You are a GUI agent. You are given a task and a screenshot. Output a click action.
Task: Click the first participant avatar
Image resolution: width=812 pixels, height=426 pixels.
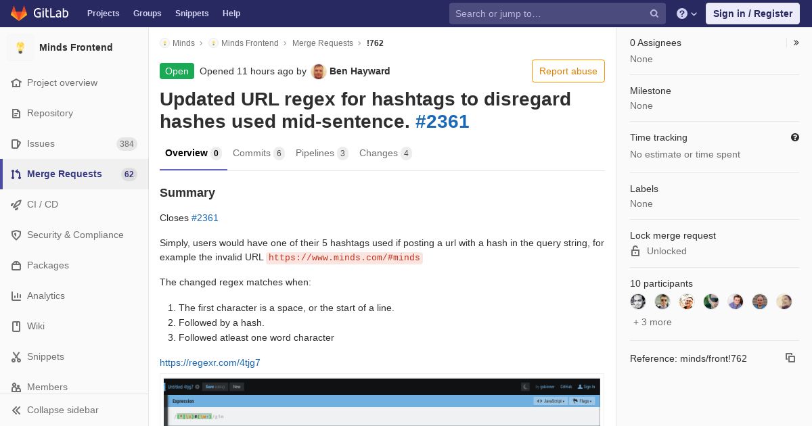[x=638, y=302]
